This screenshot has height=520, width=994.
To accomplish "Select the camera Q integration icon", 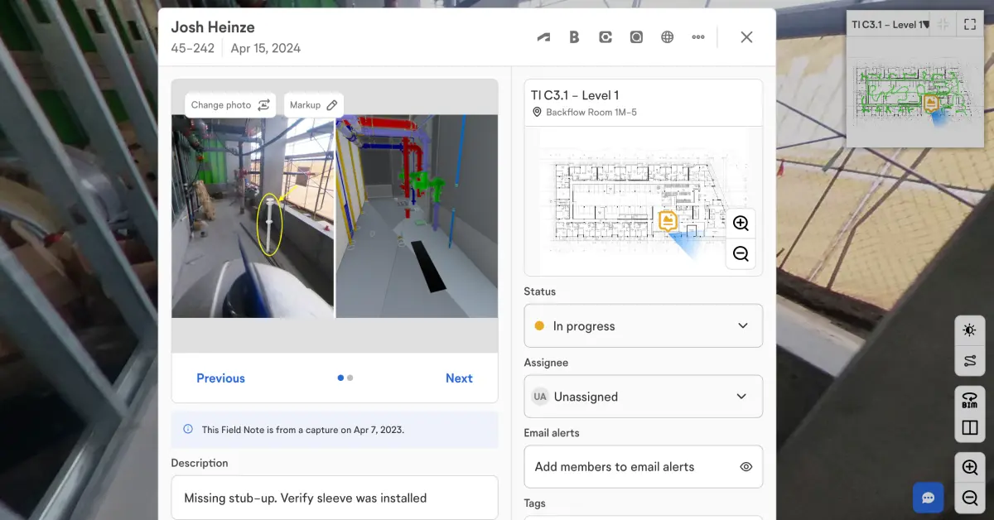I will click(636, 36).
